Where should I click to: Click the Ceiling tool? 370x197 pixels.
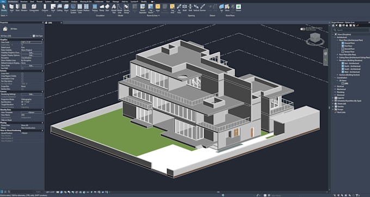click(x=60, y=8)
